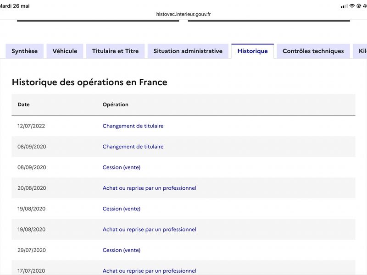Open 19/08/2020 Achat ou reprise par un professionnel

[x=150, y=230]
